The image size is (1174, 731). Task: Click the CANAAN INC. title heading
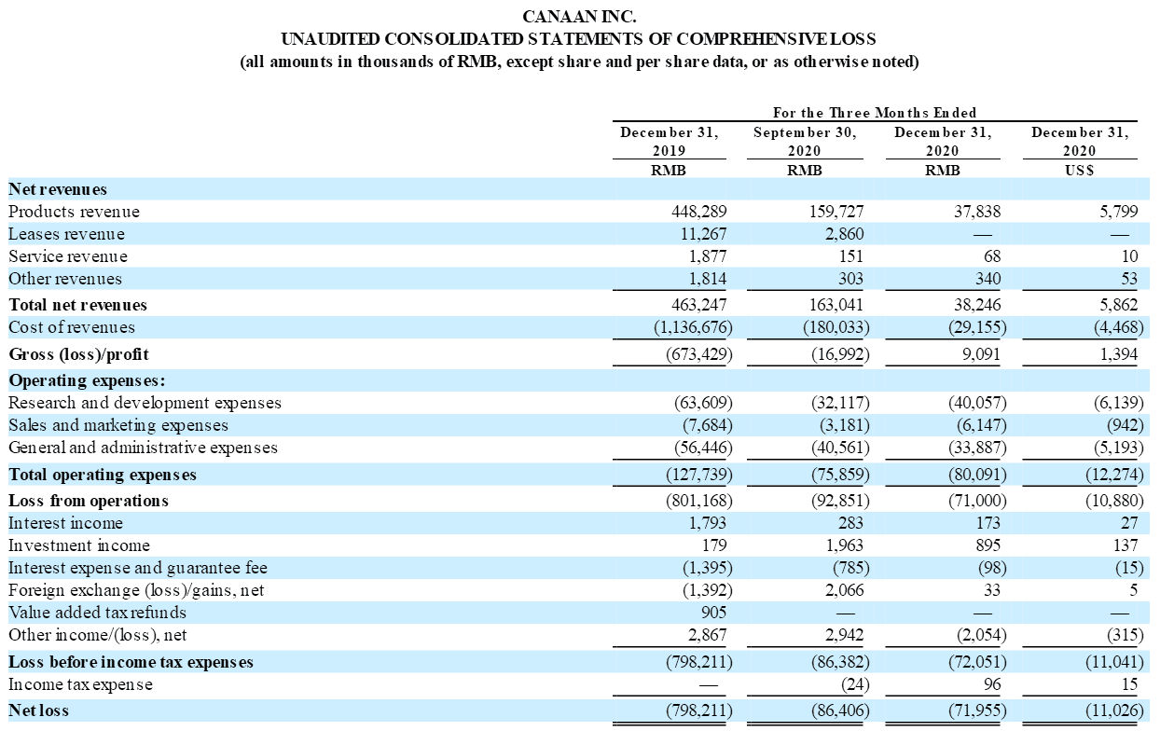[579, 16]
